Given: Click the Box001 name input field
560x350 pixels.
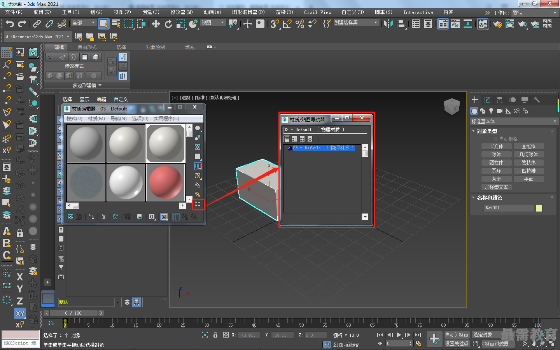Looking at the screenshot, I should pyautogui.click(x=508, y=208).
